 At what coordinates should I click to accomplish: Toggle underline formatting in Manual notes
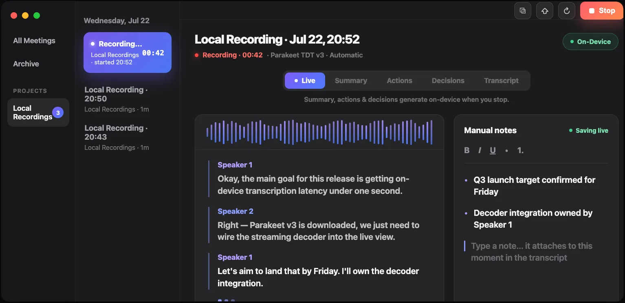493,150
